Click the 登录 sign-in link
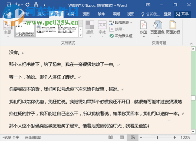196x141 pixels. coord(167,14)
